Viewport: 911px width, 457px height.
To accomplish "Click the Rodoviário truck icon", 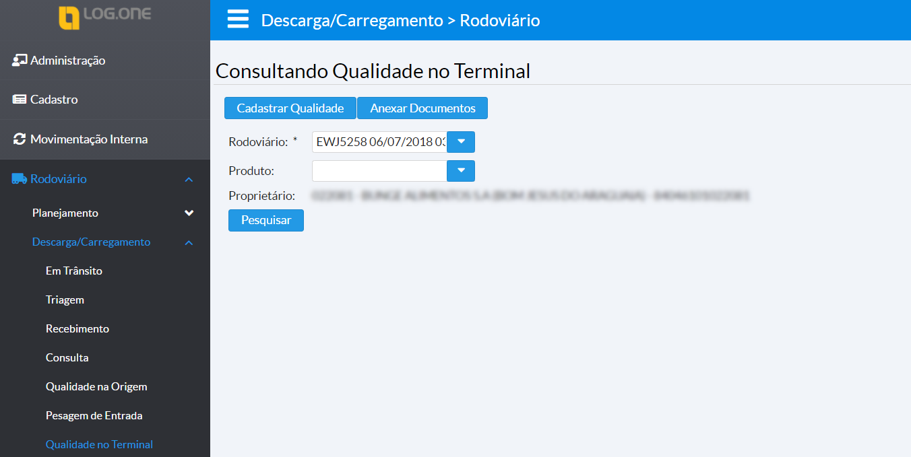I will pyautogui.click(x=19, y=179).
